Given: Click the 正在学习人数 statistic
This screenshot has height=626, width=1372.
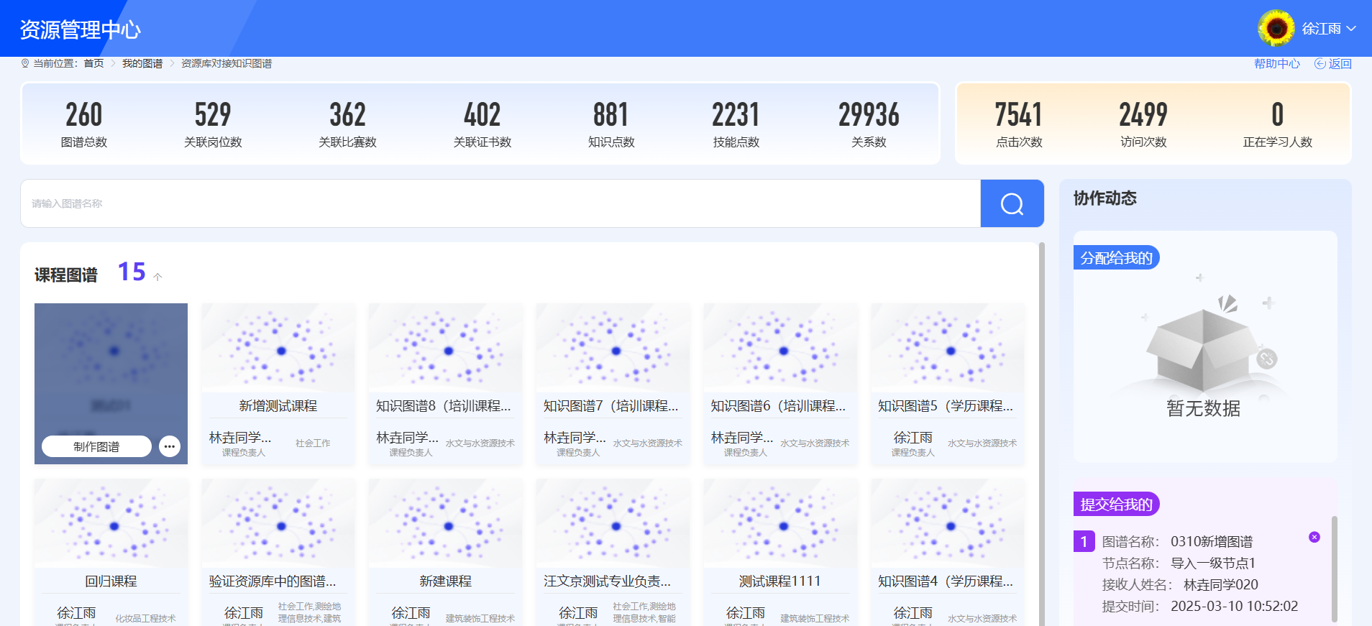Looking at the screenshot, I should pos(1278,124).
